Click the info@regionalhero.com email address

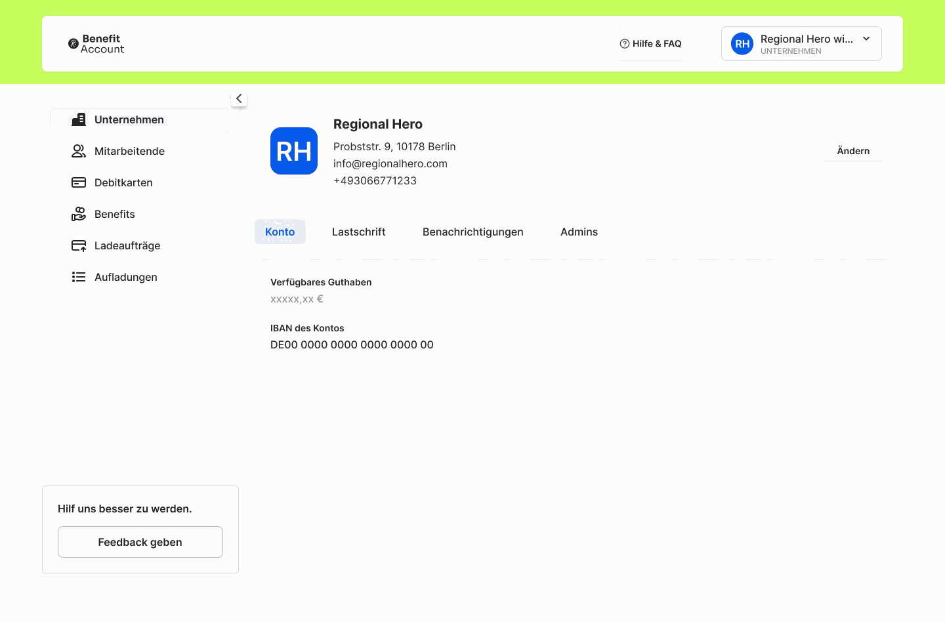(x=390, y=163)
